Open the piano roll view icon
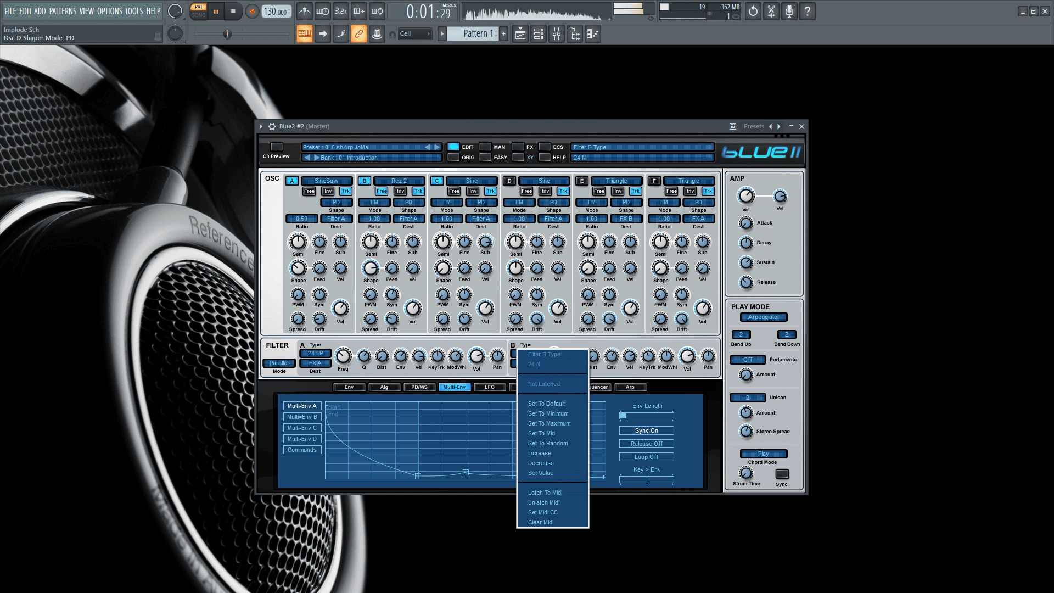 593,34
